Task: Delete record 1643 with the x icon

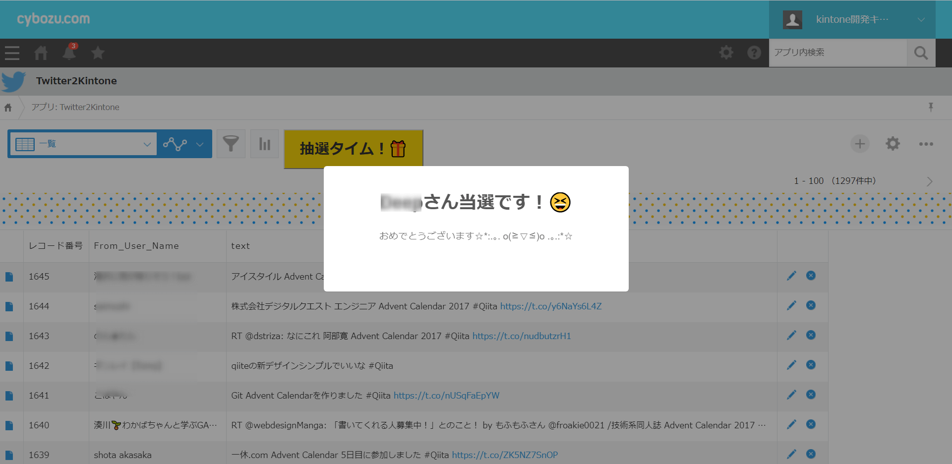Action: pos(811,335)
